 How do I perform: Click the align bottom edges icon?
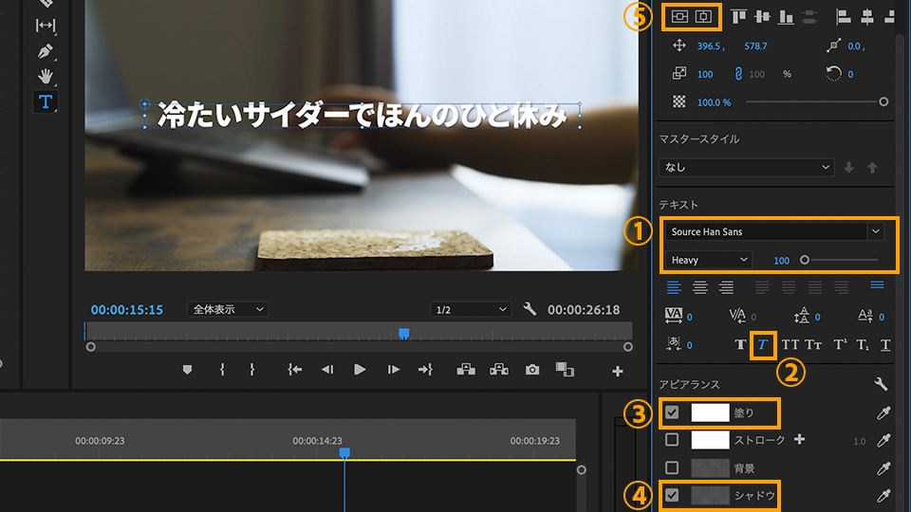click(x=786, y=17)
